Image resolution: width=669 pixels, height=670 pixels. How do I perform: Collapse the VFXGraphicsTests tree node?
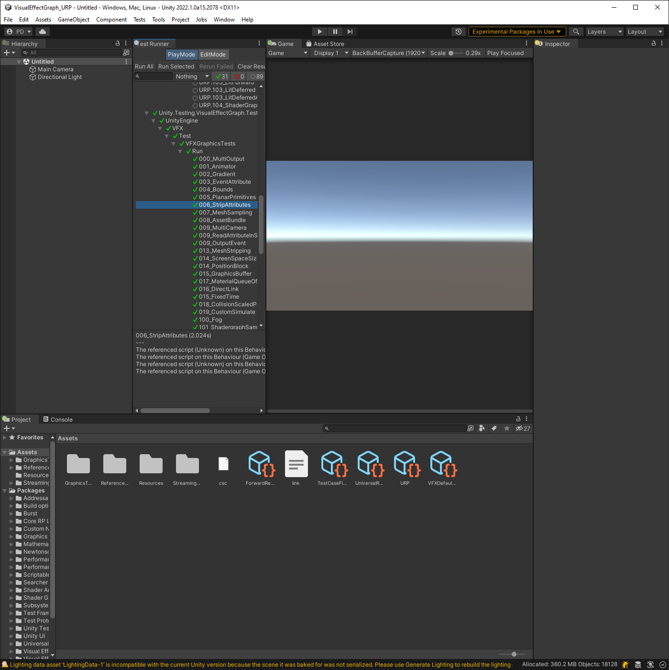coord(174,144)
